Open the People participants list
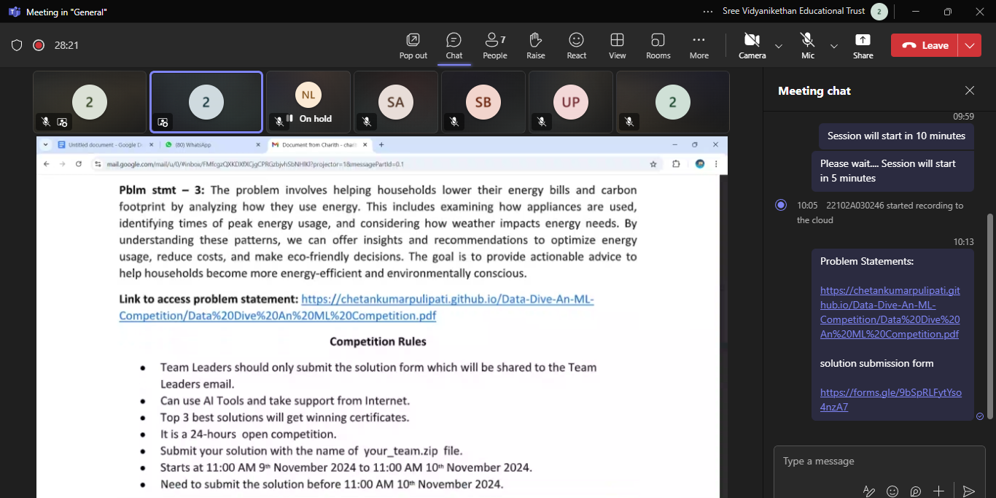Viewport: 996px width, 498px height. click(494, 45)
